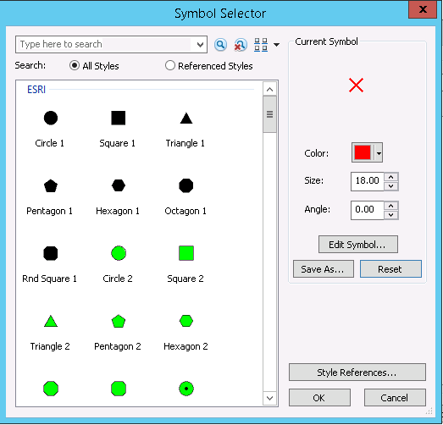Select the green Pentagon 2 symbol

(x=119, y=321)
